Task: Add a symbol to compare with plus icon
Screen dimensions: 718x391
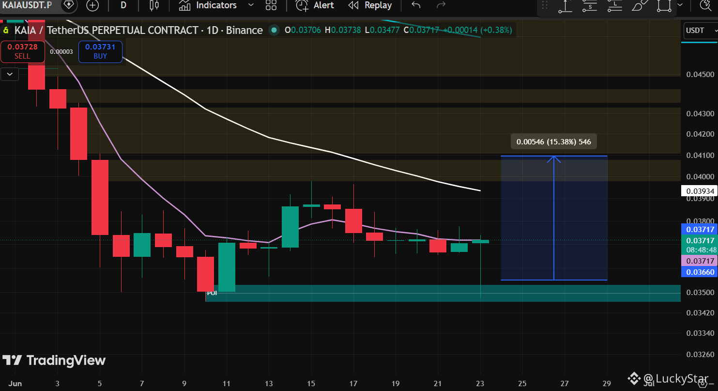Action: 92,5
